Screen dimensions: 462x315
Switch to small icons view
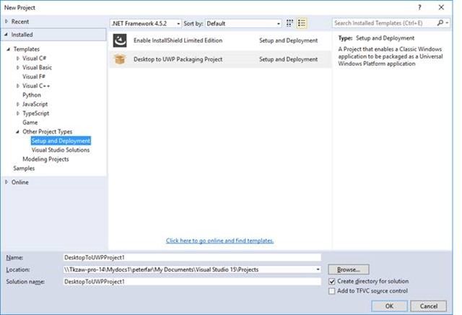(289, 23)
